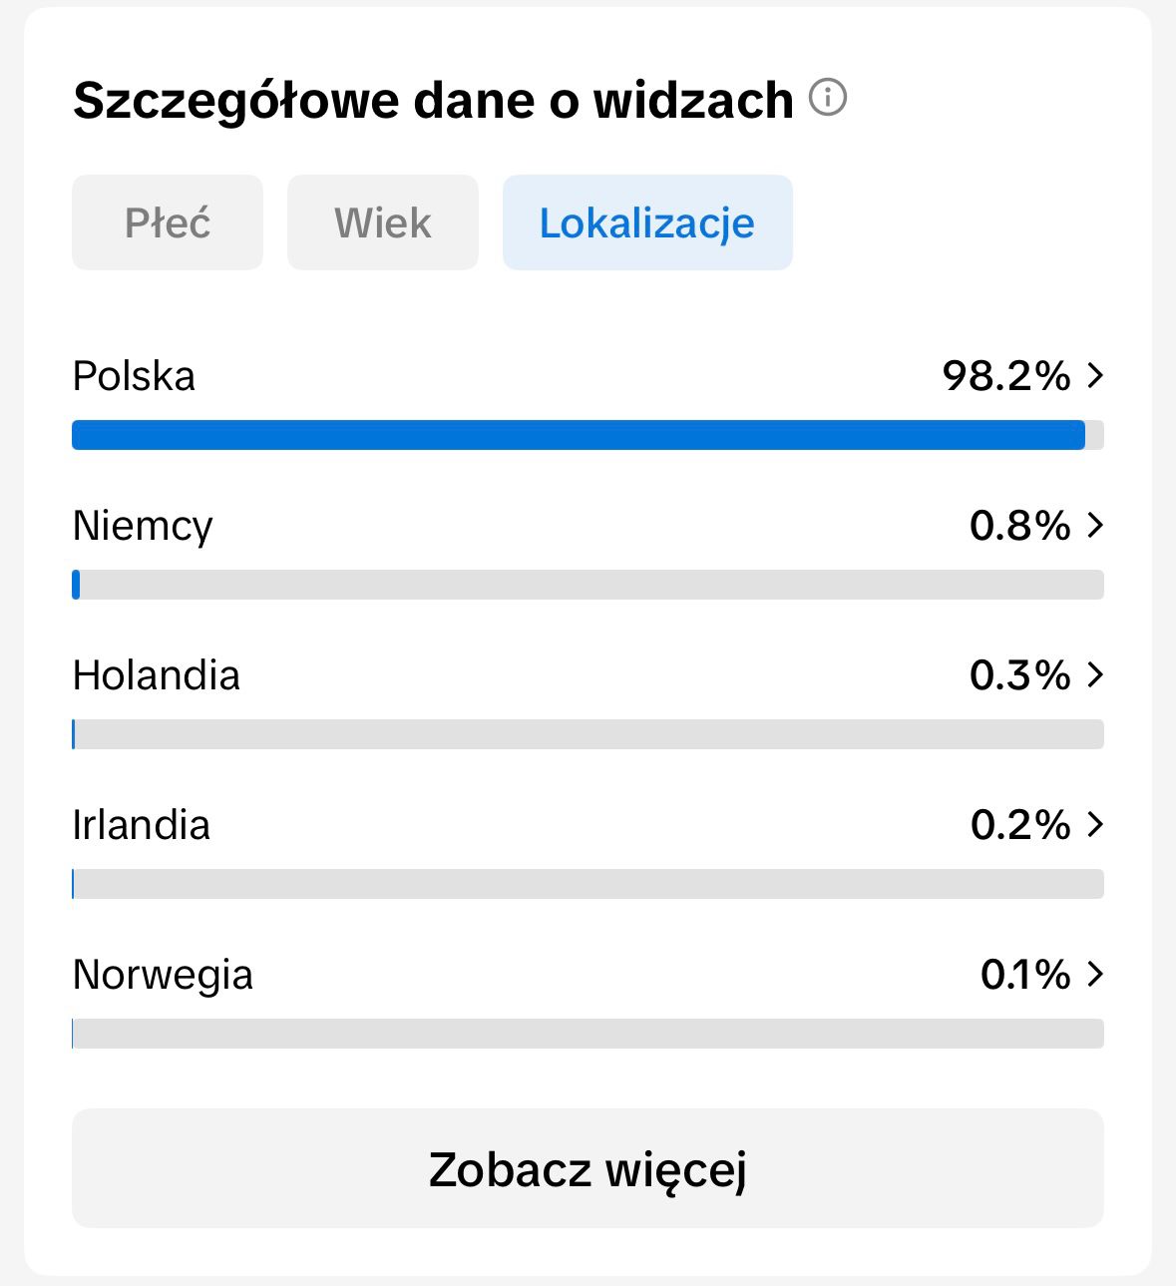
Task: Expand the Niemcy chevron arrow
Action: click(1095, 526)
